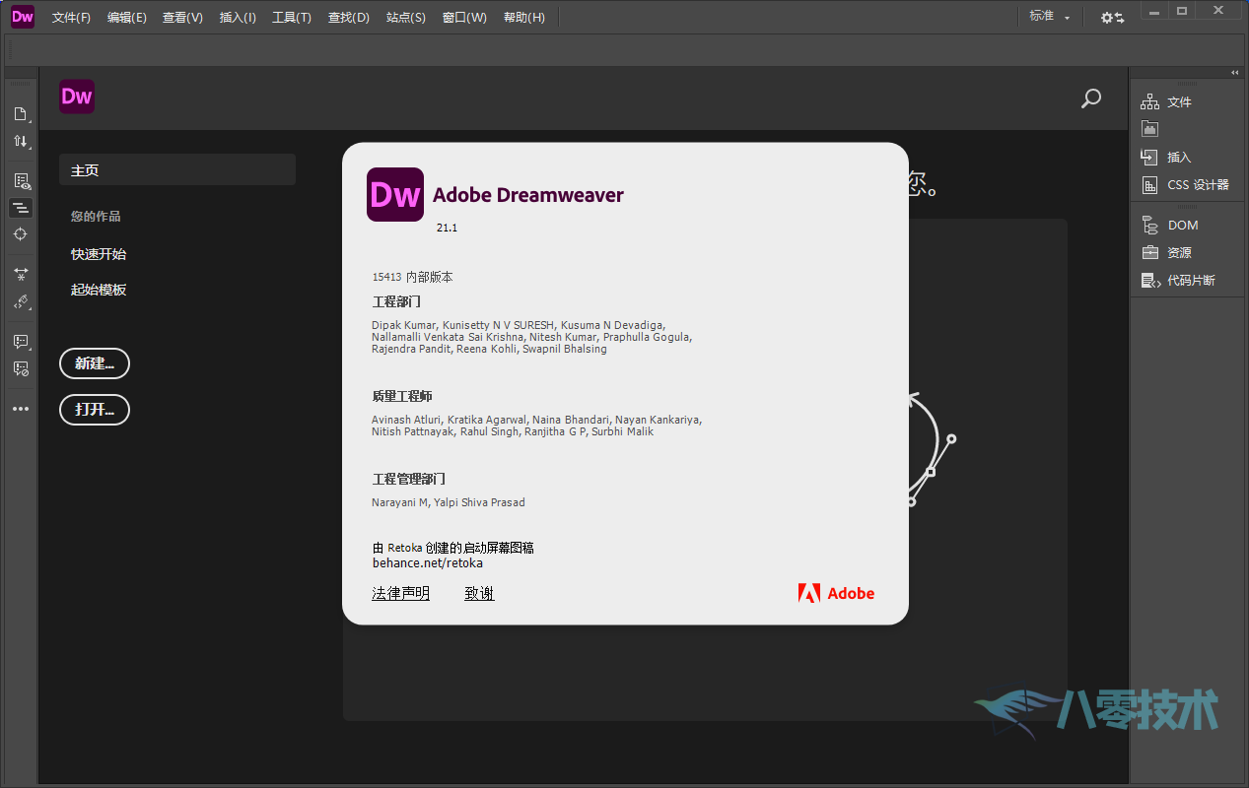Open the 文件 (Files) panel icon

point(1149,102)
